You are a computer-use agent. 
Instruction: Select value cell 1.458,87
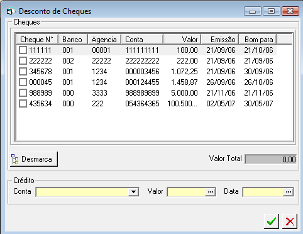click(x=184, y=82)
